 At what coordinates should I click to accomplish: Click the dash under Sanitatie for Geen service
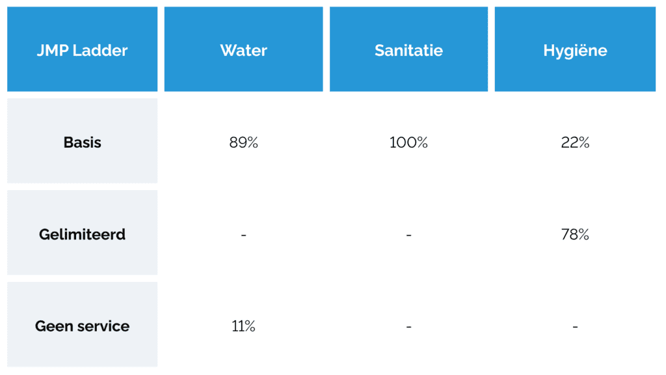point(408,327)
